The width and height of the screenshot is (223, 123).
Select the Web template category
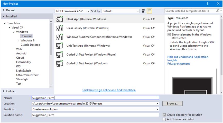pyautogui.click(x=19, y=49)
